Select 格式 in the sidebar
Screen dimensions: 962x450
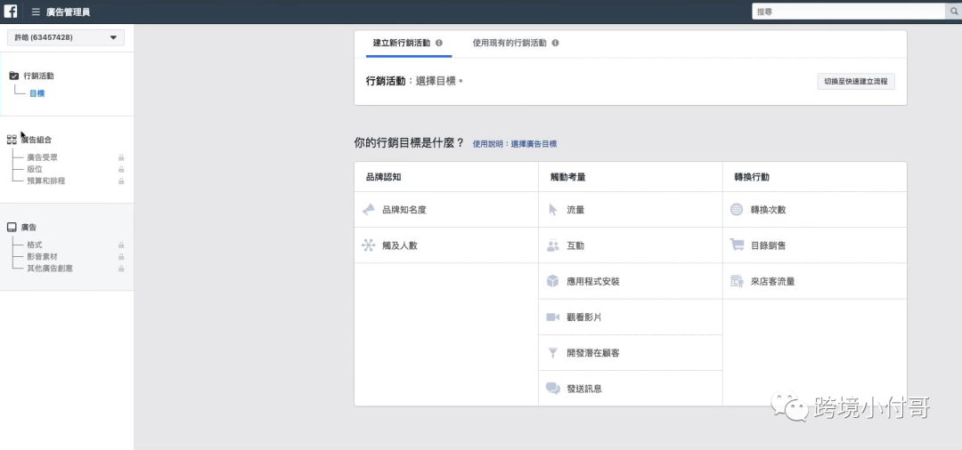pyautogui.click(x=35, y=245)
